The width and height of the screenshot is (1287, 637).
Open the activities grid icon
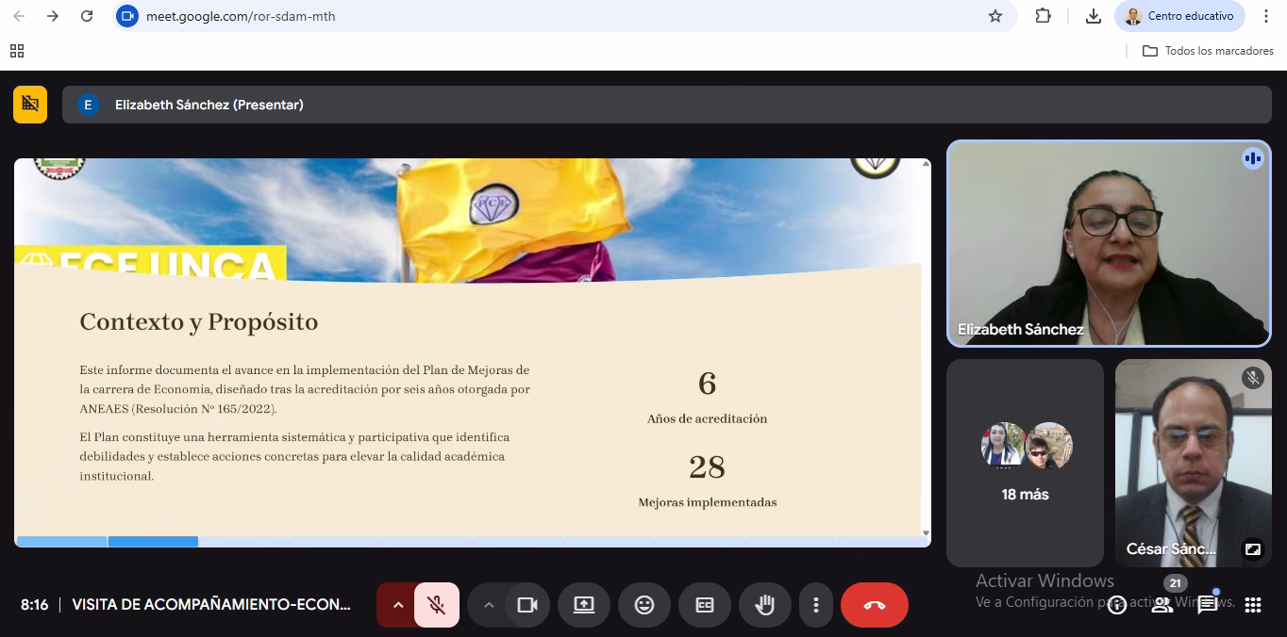click(x=1253, y=605)
